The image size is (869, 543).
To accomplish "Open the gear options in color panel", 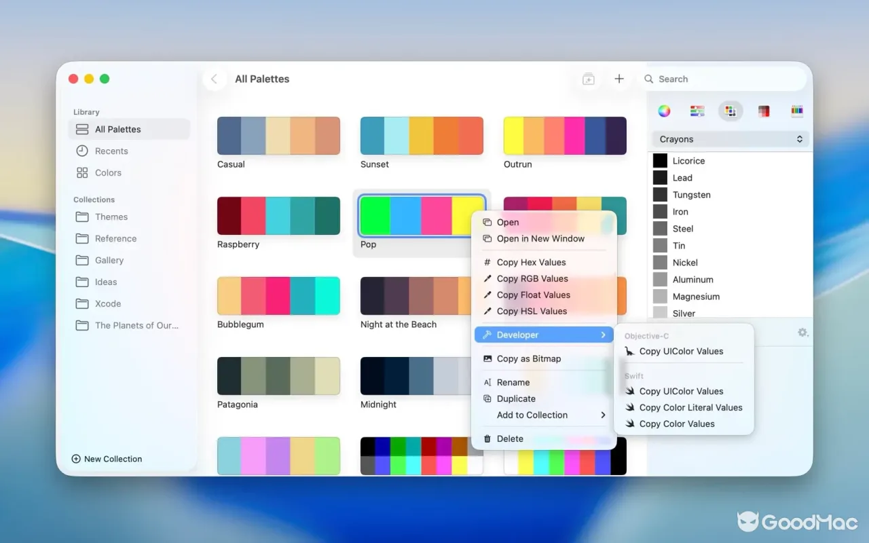I will 803,333.
